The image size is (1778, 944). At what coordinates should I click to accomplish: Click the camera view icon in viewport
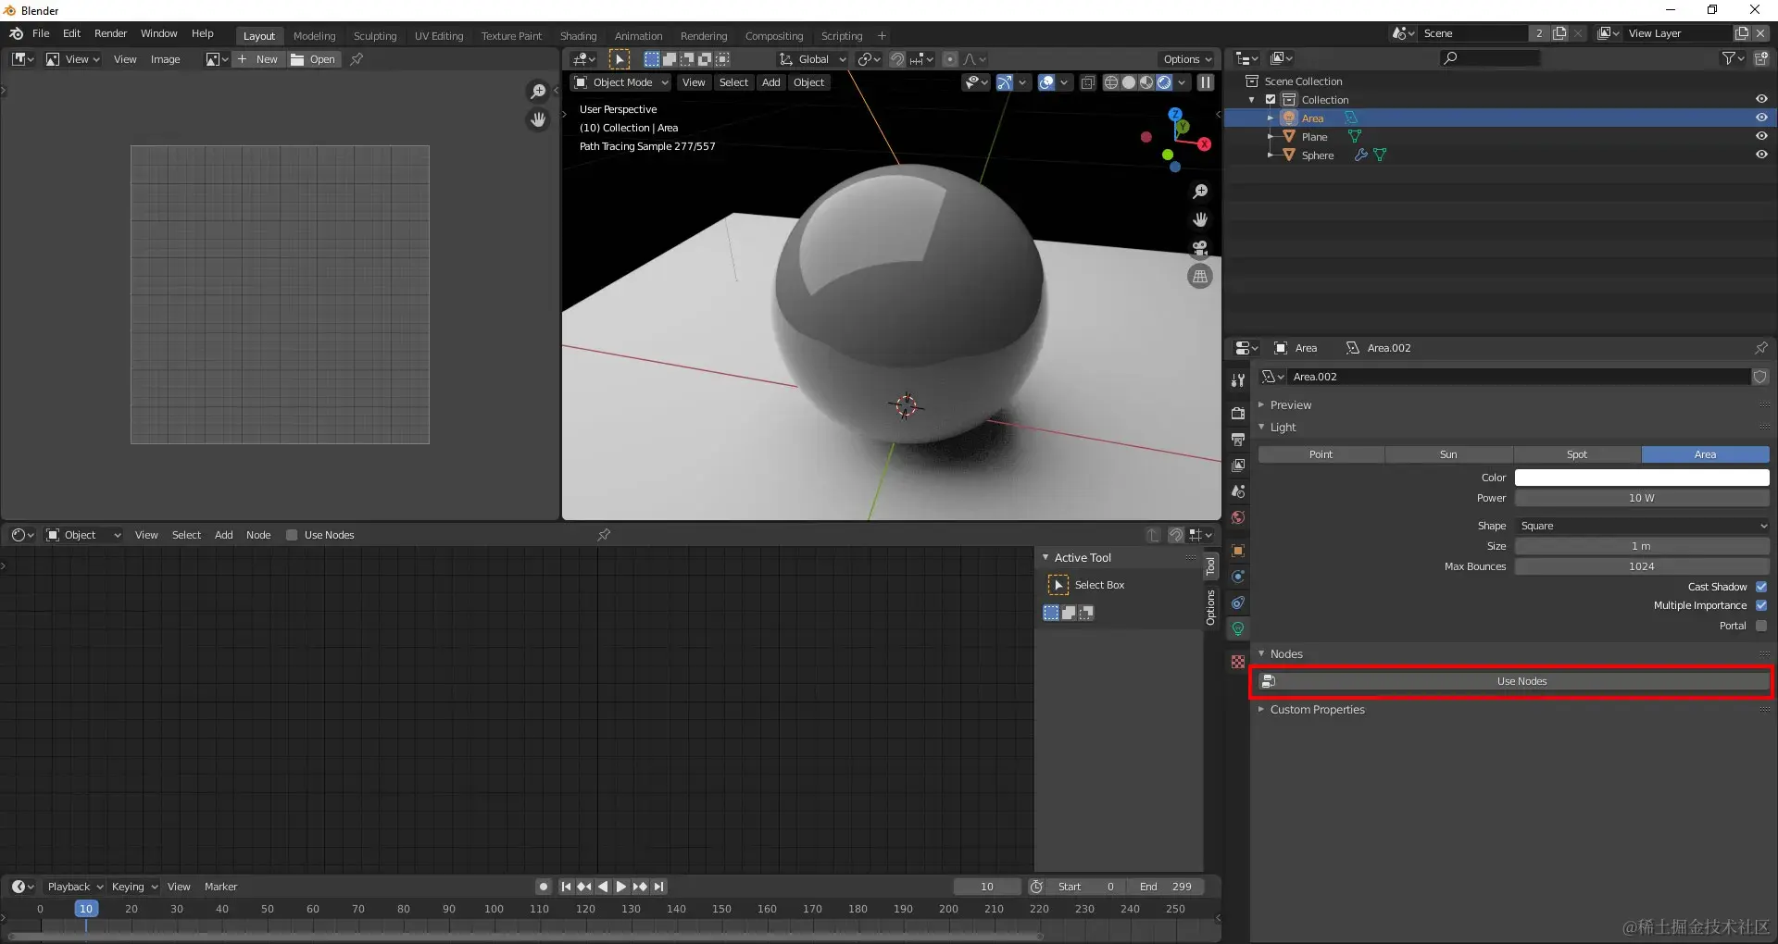[1200, 248]
